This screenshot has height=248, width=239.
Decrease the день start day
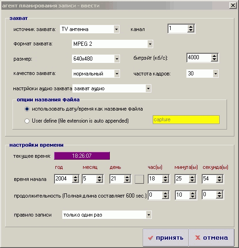click(127, 181)
